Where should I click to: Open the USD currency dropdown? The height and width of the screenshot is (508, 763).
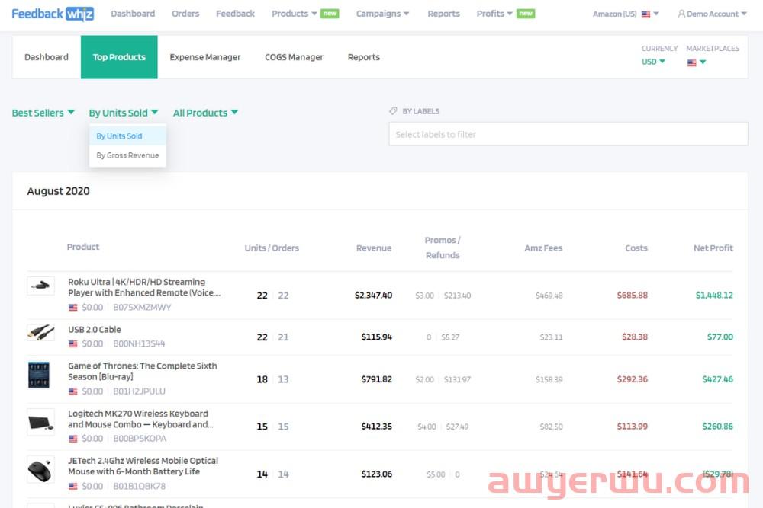point(653,62)
